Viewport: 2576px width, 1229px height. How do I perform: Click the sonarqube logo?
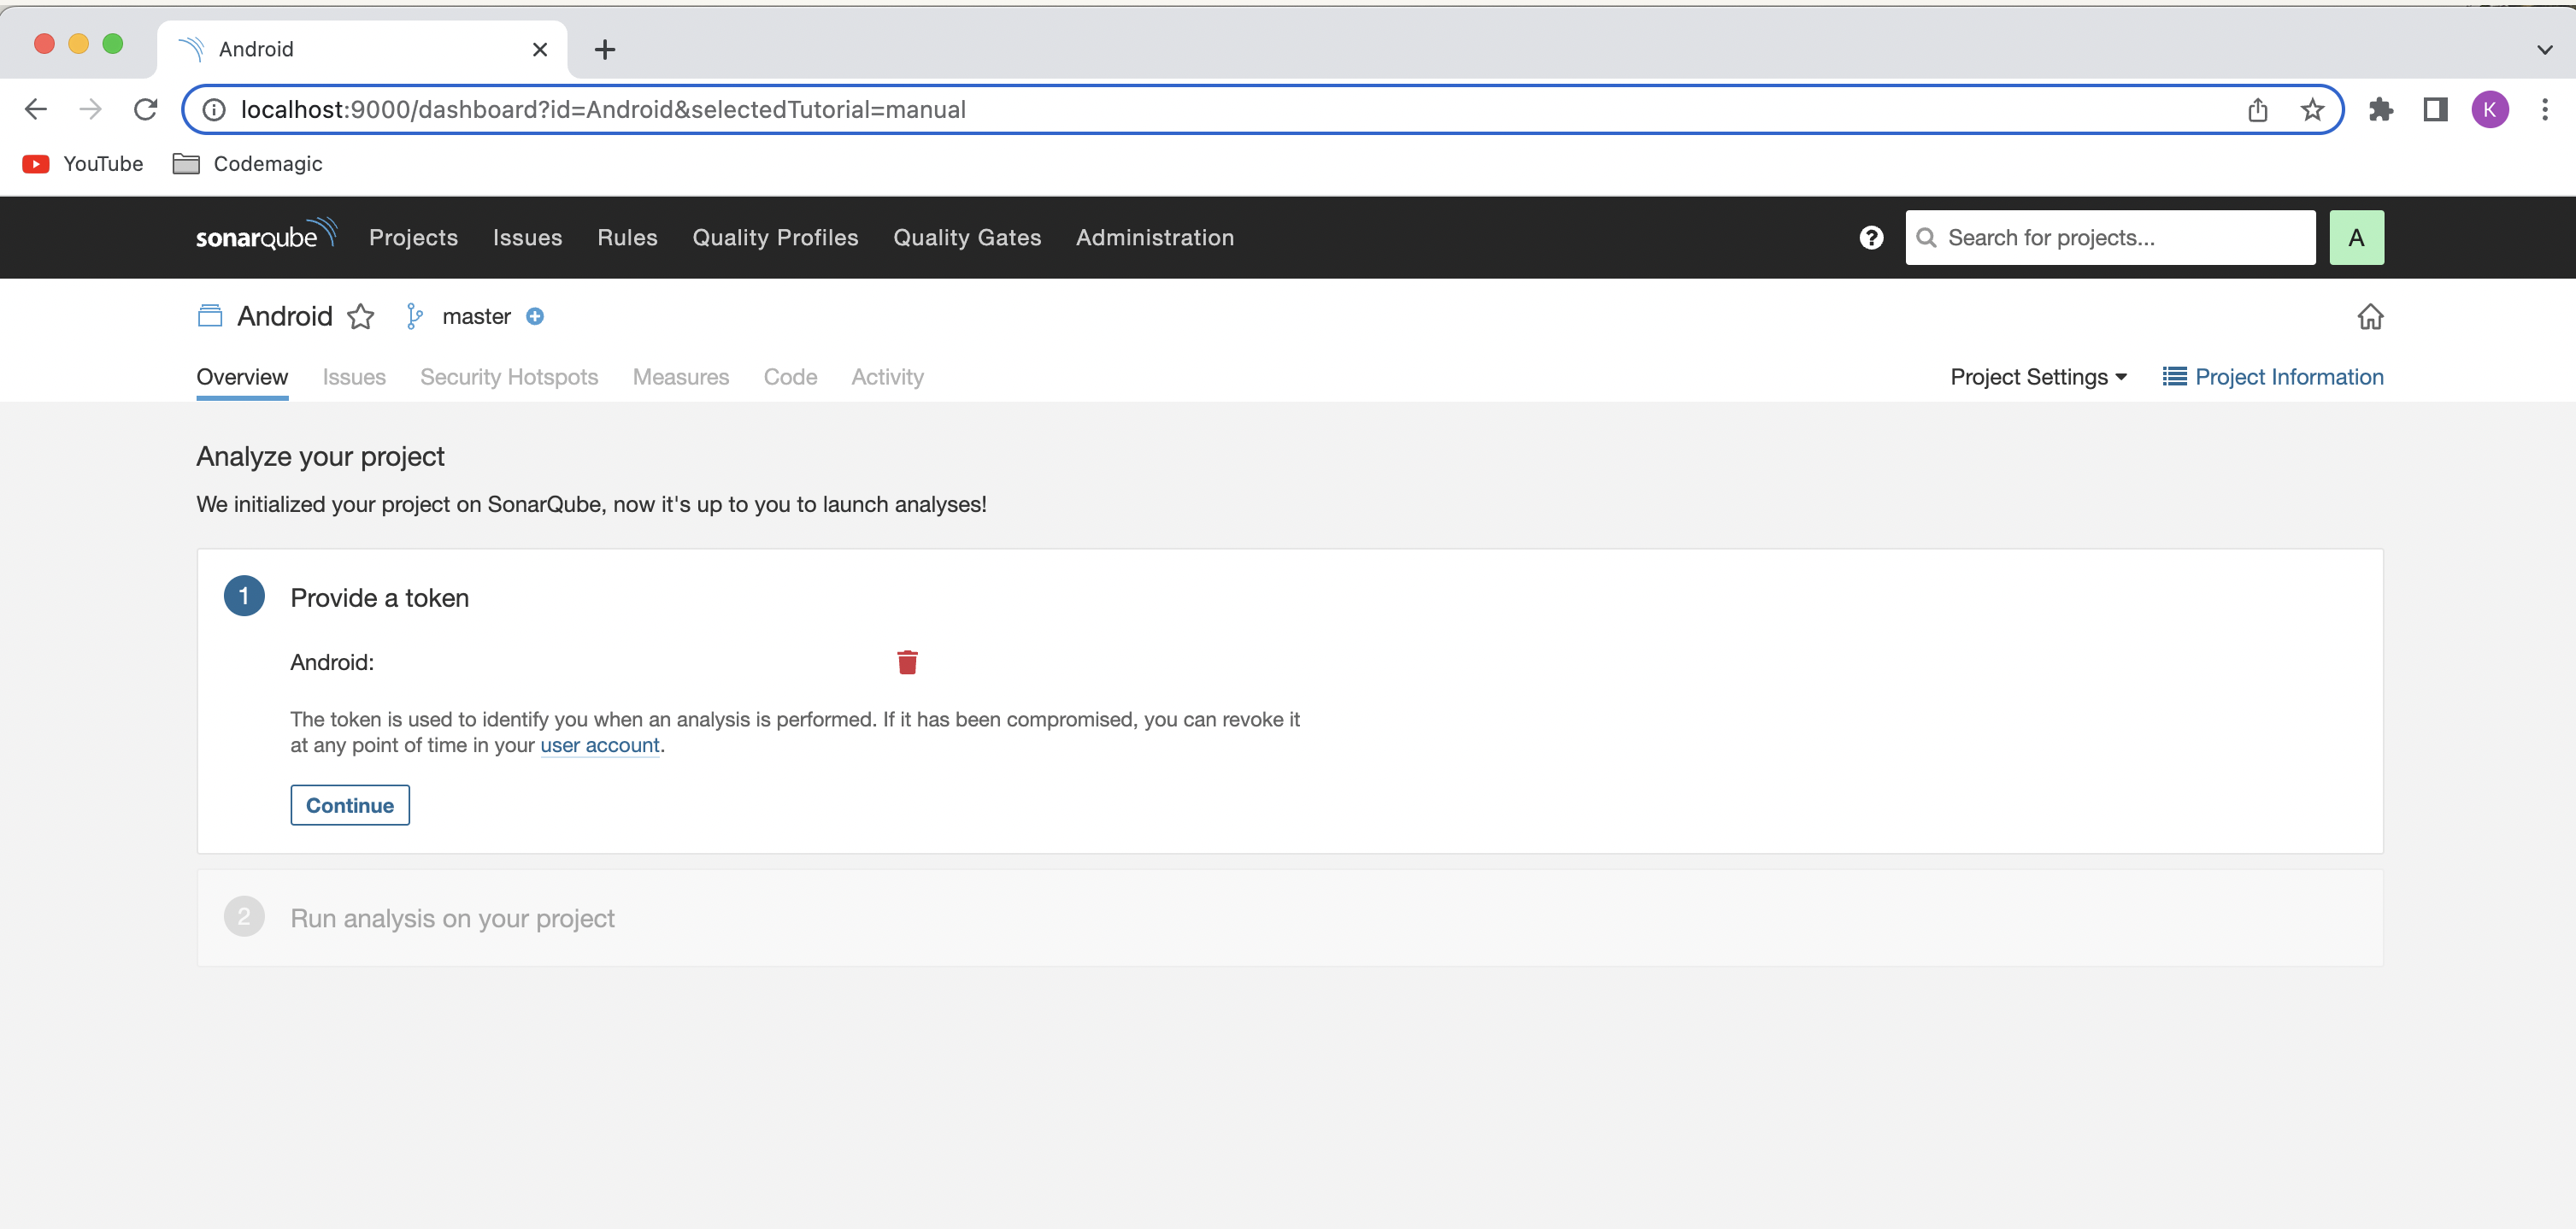point(266,236)
